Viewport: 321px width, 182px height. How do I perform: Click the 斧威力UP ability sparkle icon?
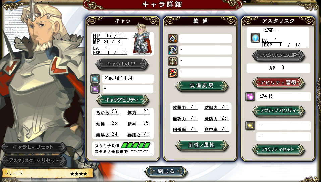[95, 79]
